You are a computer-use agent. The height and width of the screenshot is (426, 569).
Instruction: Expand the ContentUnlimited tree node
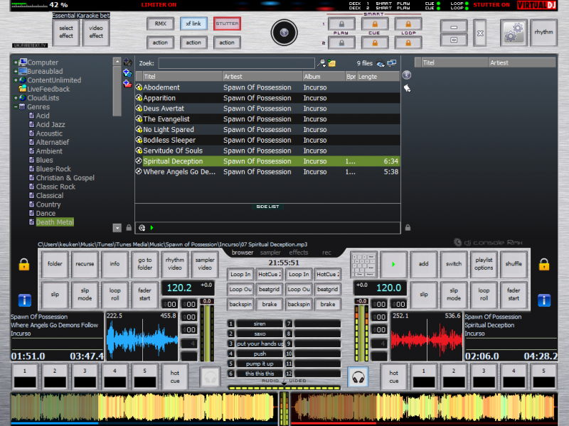[x=16, y=80]
